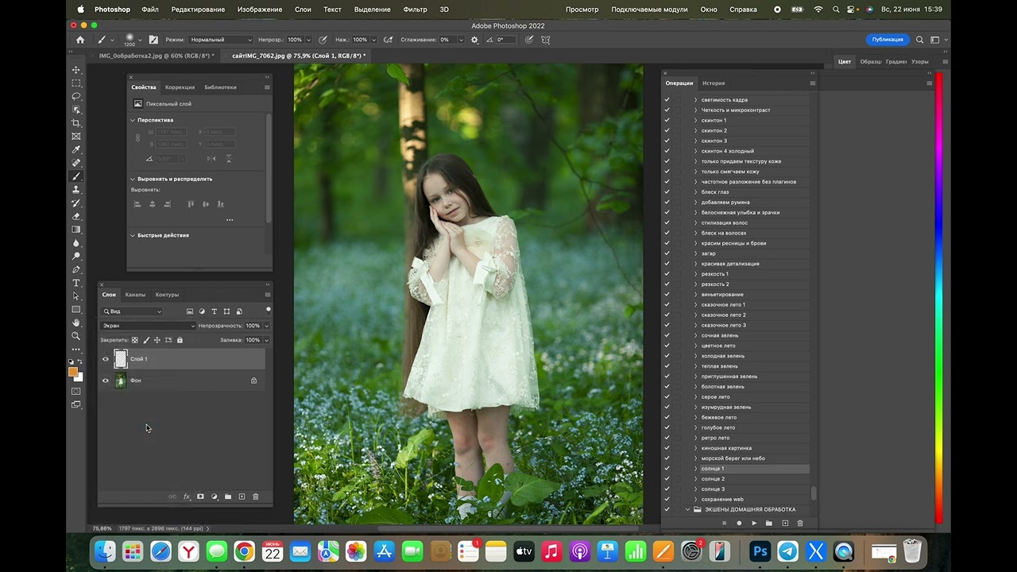This screenshot has width=1017, height=572.
Task: Toggle the checkmark for action виньетирование
Action: click(x=667, y=295)
